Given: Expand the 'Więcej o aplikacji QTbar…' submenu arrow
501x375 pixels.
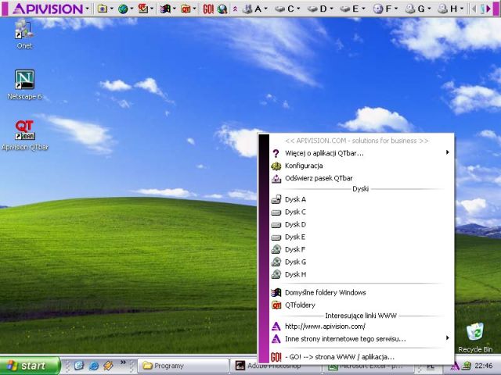Looking at the screenshot, I should (x=448, y=152).
